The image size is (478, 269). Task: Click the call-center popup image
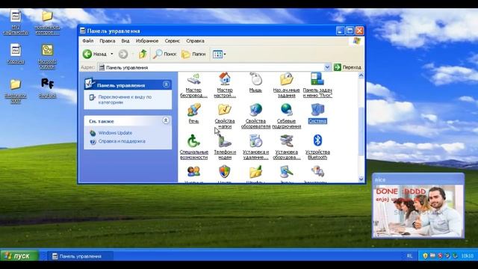coord(418,211)
